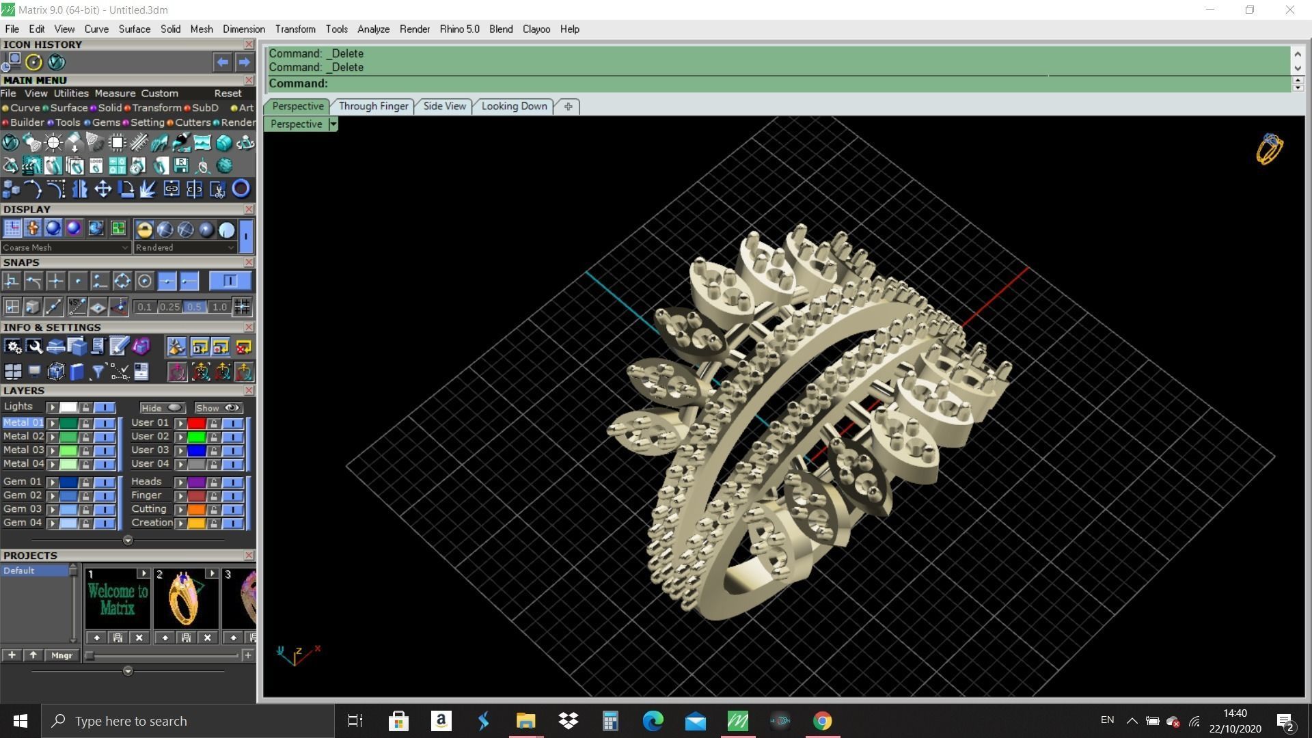
Task: Click the floppy disk save render icon
Action: [x=181, y=166]
